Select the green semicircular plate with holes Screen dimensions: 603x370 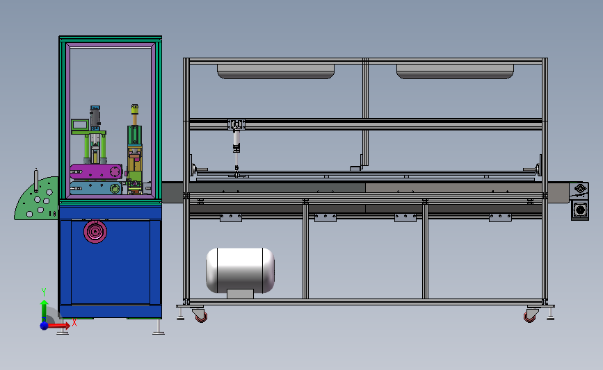[x=37, y=199]
